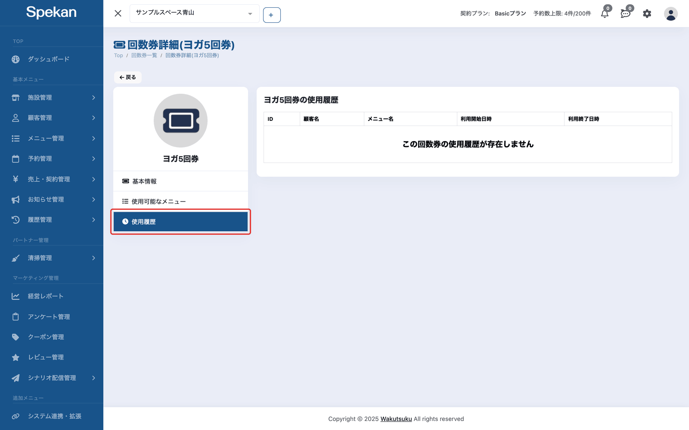Viewport: 689px width, 430px height.
Task: Expand 予約管理 menu
Action: pos(52,159)
